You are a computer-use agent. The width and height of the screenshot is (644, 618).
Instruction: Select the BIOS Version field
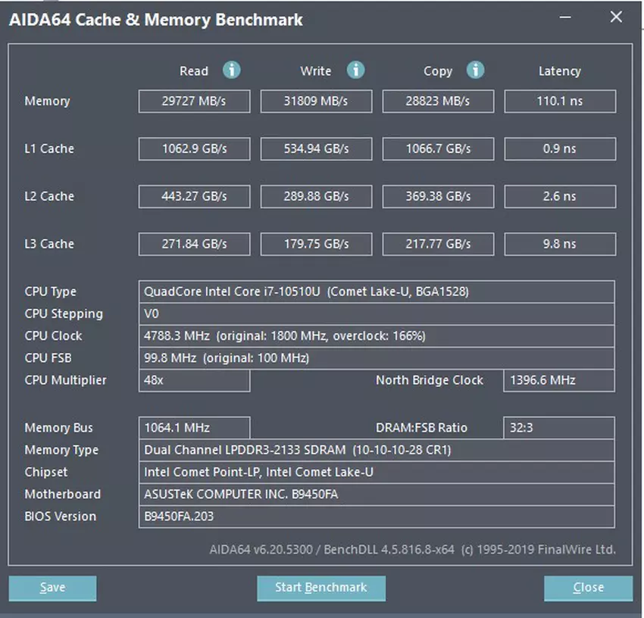click(377, 517)
